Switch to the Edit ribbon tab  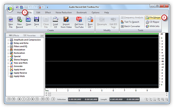click(x=38, y=13)
